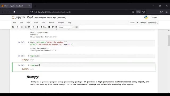This screenshot has height=96, width=170.
Task: Click scrollbar down arrow
Action: tap(169, 92)
